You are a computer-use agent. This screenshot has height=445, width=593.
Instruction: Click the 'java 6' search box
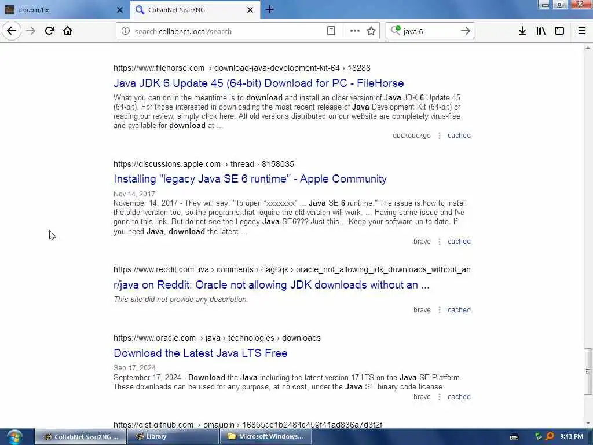(x=429, y=31)
